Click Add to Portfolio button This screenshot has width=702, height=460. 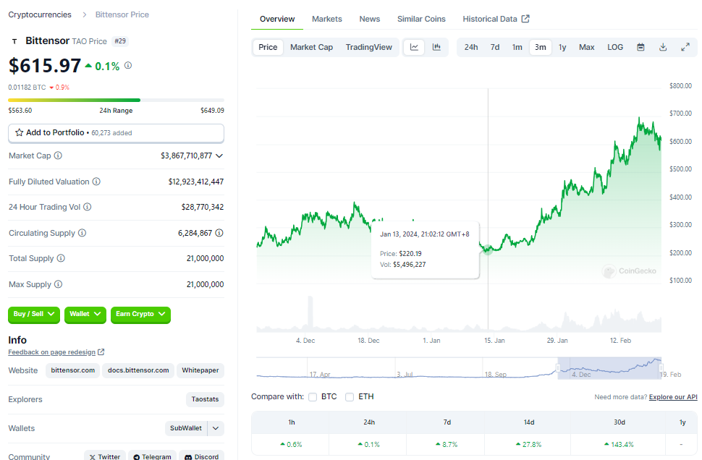[x=116, y=133]
